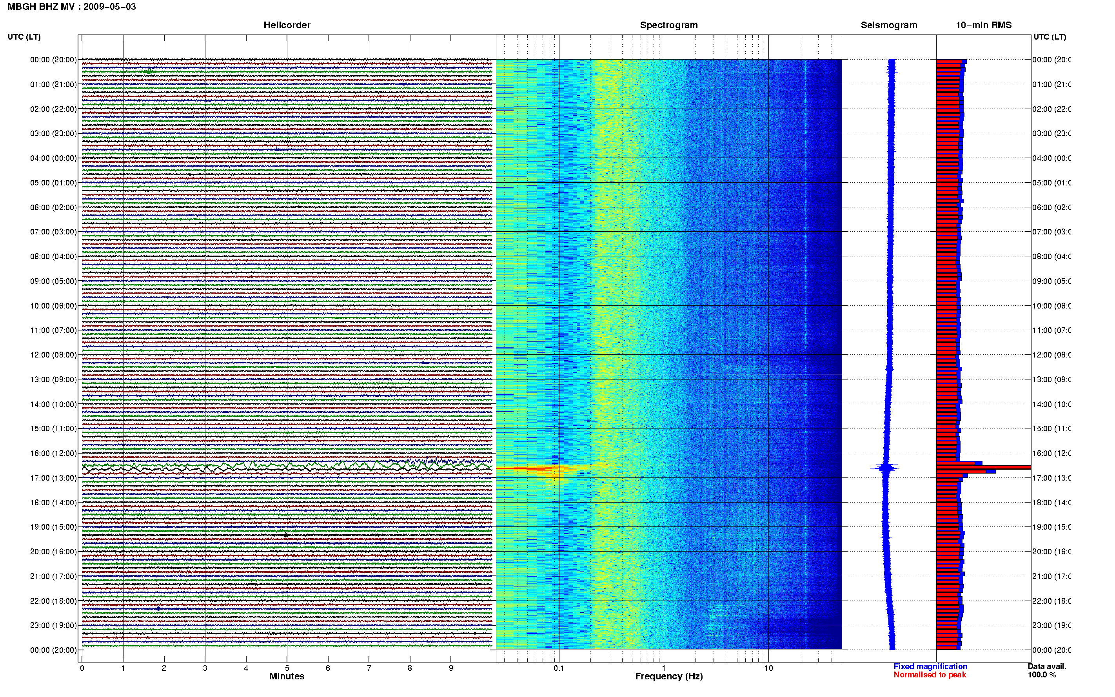Click left axis label 21:00 (17:00)
Viewport: 1115px width, 697px height.
click(x=53, y=576)
